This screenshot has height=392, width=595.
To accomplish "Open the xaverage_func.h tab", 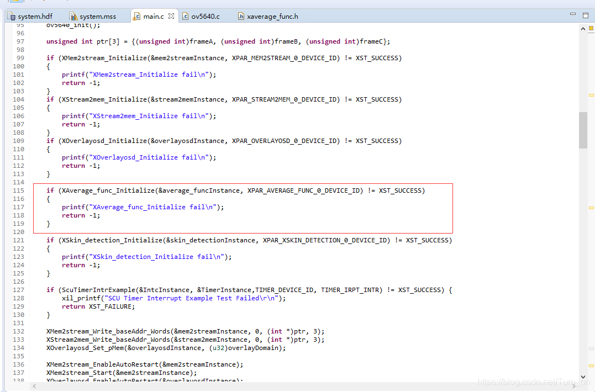I will [268, 17].
